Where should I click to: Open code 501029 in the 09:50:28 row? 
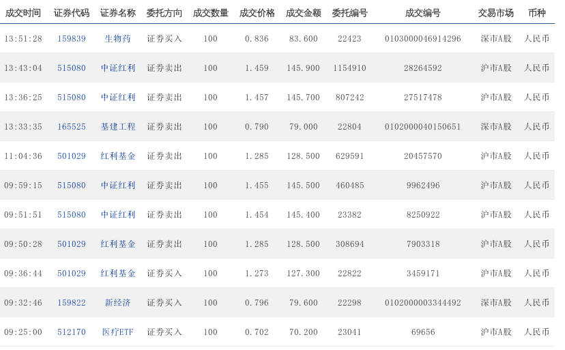coord(72,244)
